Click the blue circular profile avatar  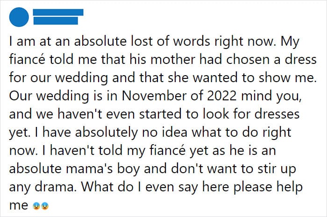point(19,17)
